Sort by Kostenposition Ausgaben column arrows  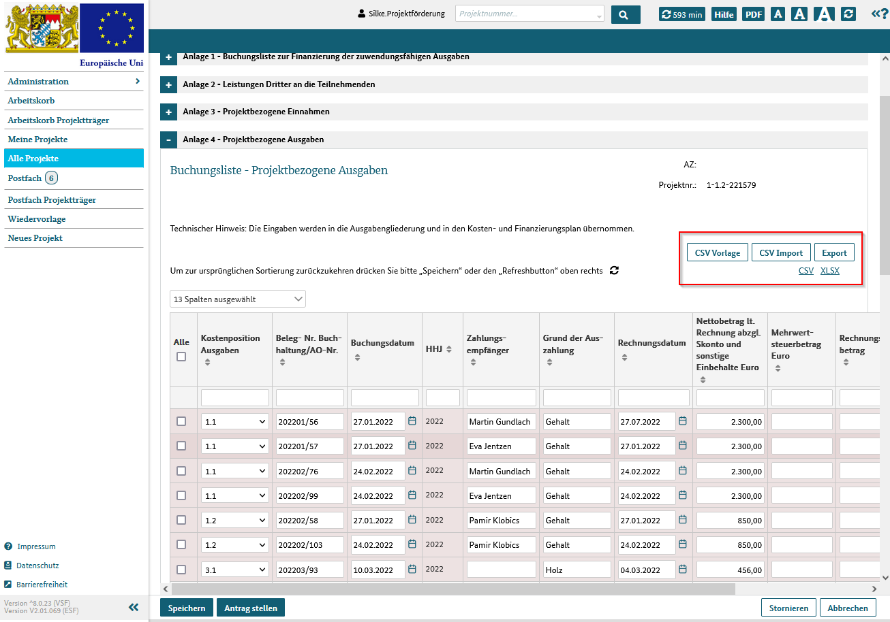(x=207, y=363)
